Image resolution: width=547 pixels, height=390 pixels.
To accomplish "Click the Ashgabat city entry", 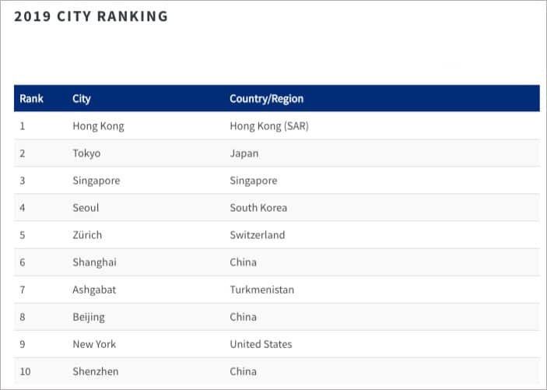I will coord(94,290).
